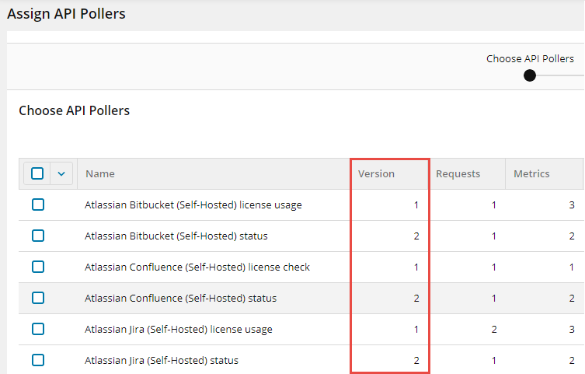
Task: Choose the Atlassian Confluence (Self-Hosted) status row
Action: pos(180,299)
